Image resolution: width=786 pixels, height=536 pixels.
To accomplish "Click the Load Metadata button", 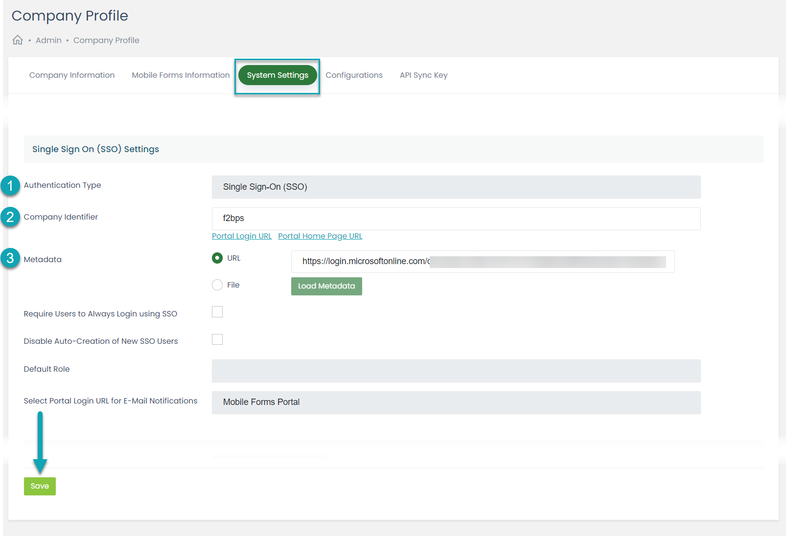I will tap(326, 286).
